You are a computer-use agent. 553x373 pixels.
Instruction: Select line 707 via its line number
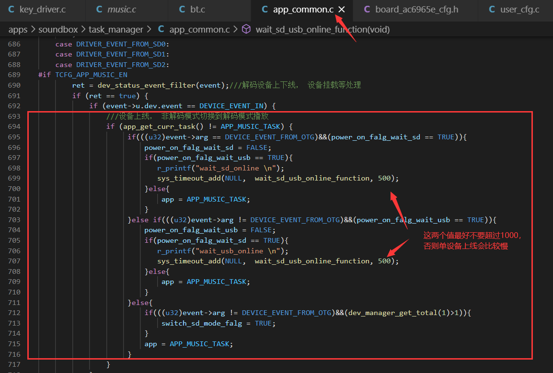pyautogui.click(x=14, y=261)
